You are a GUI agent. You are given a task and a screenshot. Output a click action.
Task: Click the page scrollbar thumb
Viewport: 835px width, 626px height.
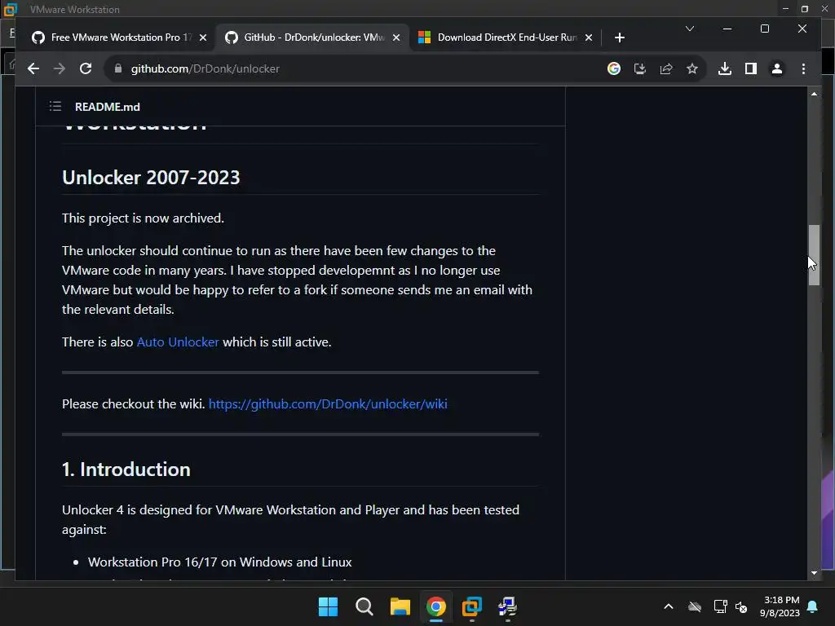(814, 255)
